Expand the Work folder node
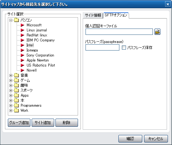 pyautogui.click(x=11, y=110)
